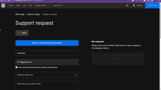Click Create a Parent/Guardian Request button
Screen dimensions: 161x90
click(x=47, y=43)
